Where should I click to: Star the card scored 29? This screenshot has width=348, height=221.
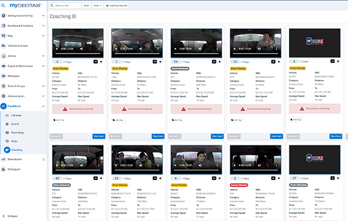(x=220, y=62)
